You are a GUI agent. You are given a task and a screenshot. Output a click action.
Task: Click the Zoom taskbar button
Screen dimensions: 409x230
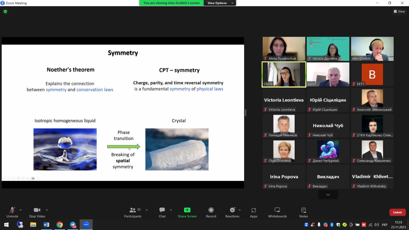tap(86, 225)
